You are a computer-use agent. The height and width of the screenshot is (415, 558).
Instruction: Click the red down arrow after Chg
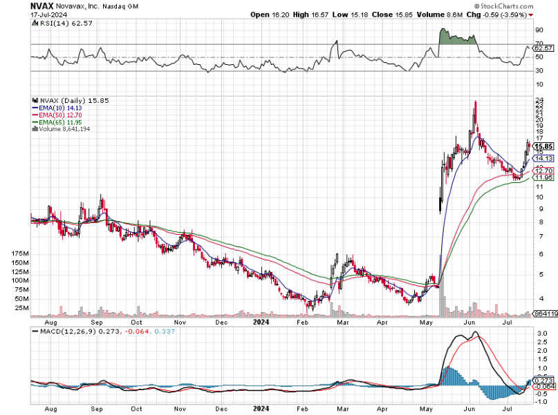531,15
